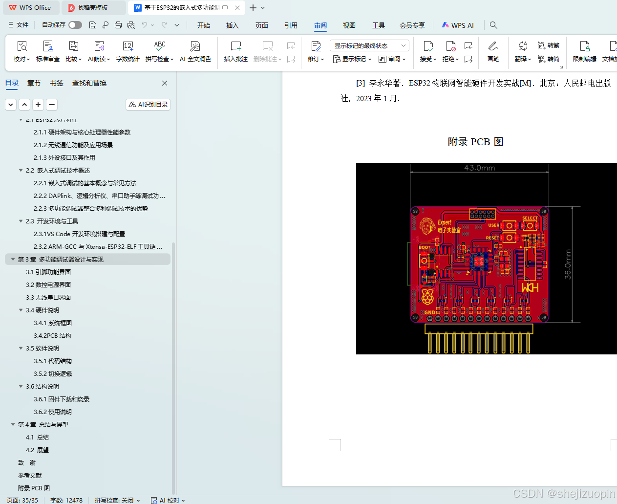
Task: Expand the 修订 revision dropdown arrow
Action: 322,59
